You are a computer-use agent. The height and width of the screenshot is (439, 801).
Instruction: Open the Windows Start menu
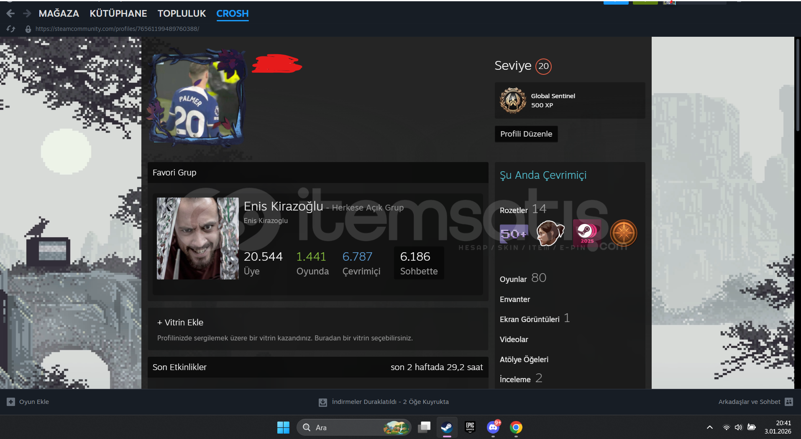click(283, 427)
